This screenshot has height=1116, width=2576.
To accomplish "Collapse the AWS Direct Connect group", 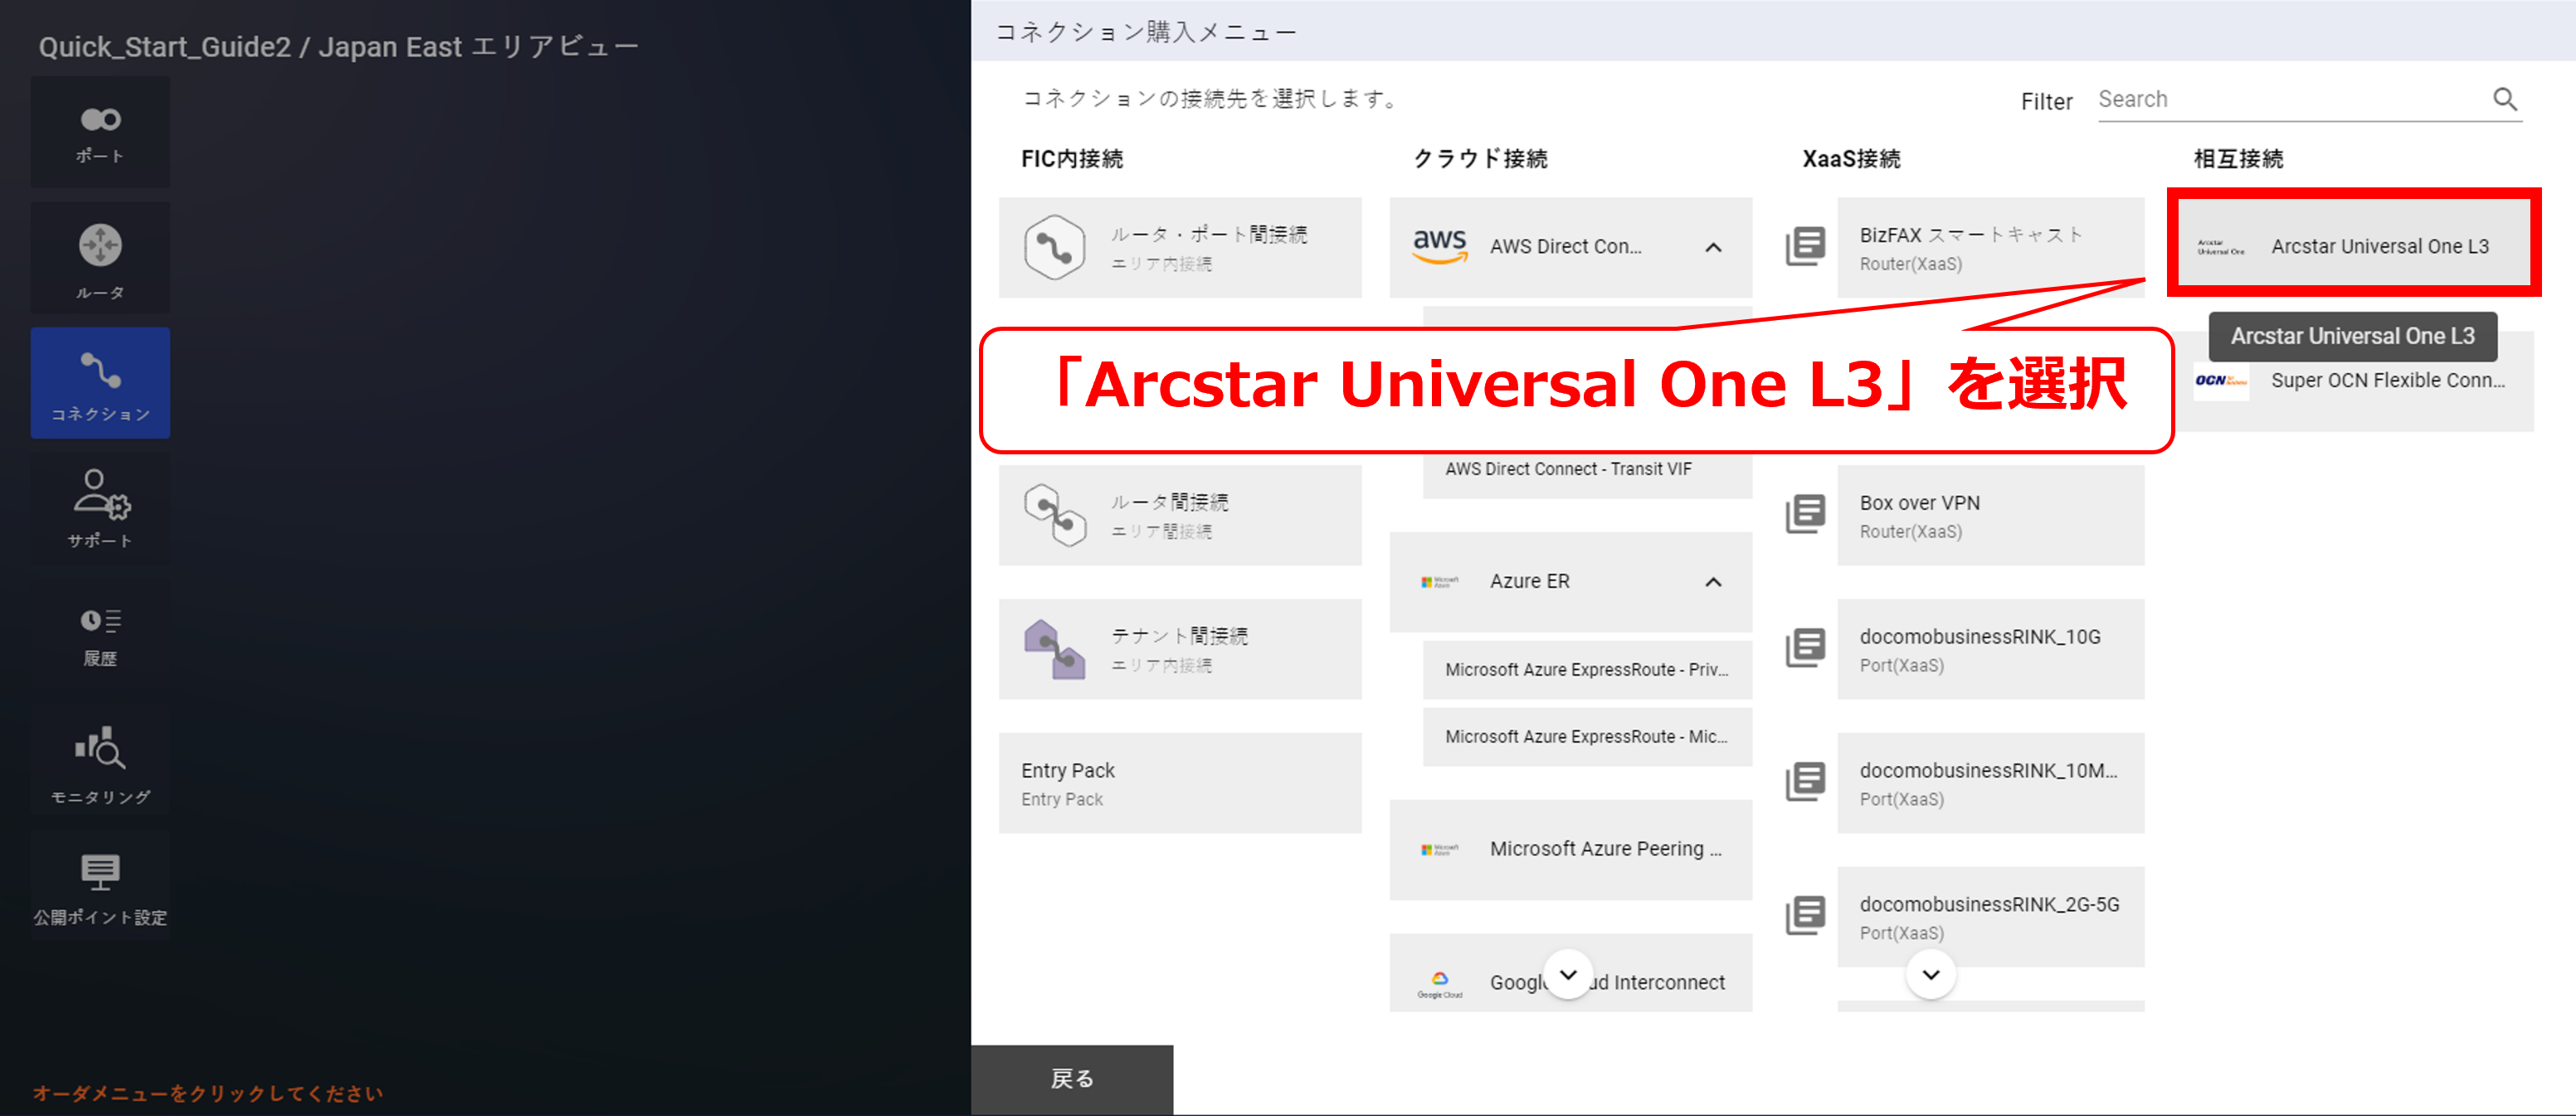I will tap(1712, 247).
